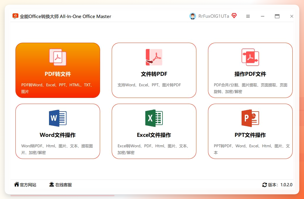Click the 操作PDF文件 title text
304x199 pixels.
[x=250, y=74]
